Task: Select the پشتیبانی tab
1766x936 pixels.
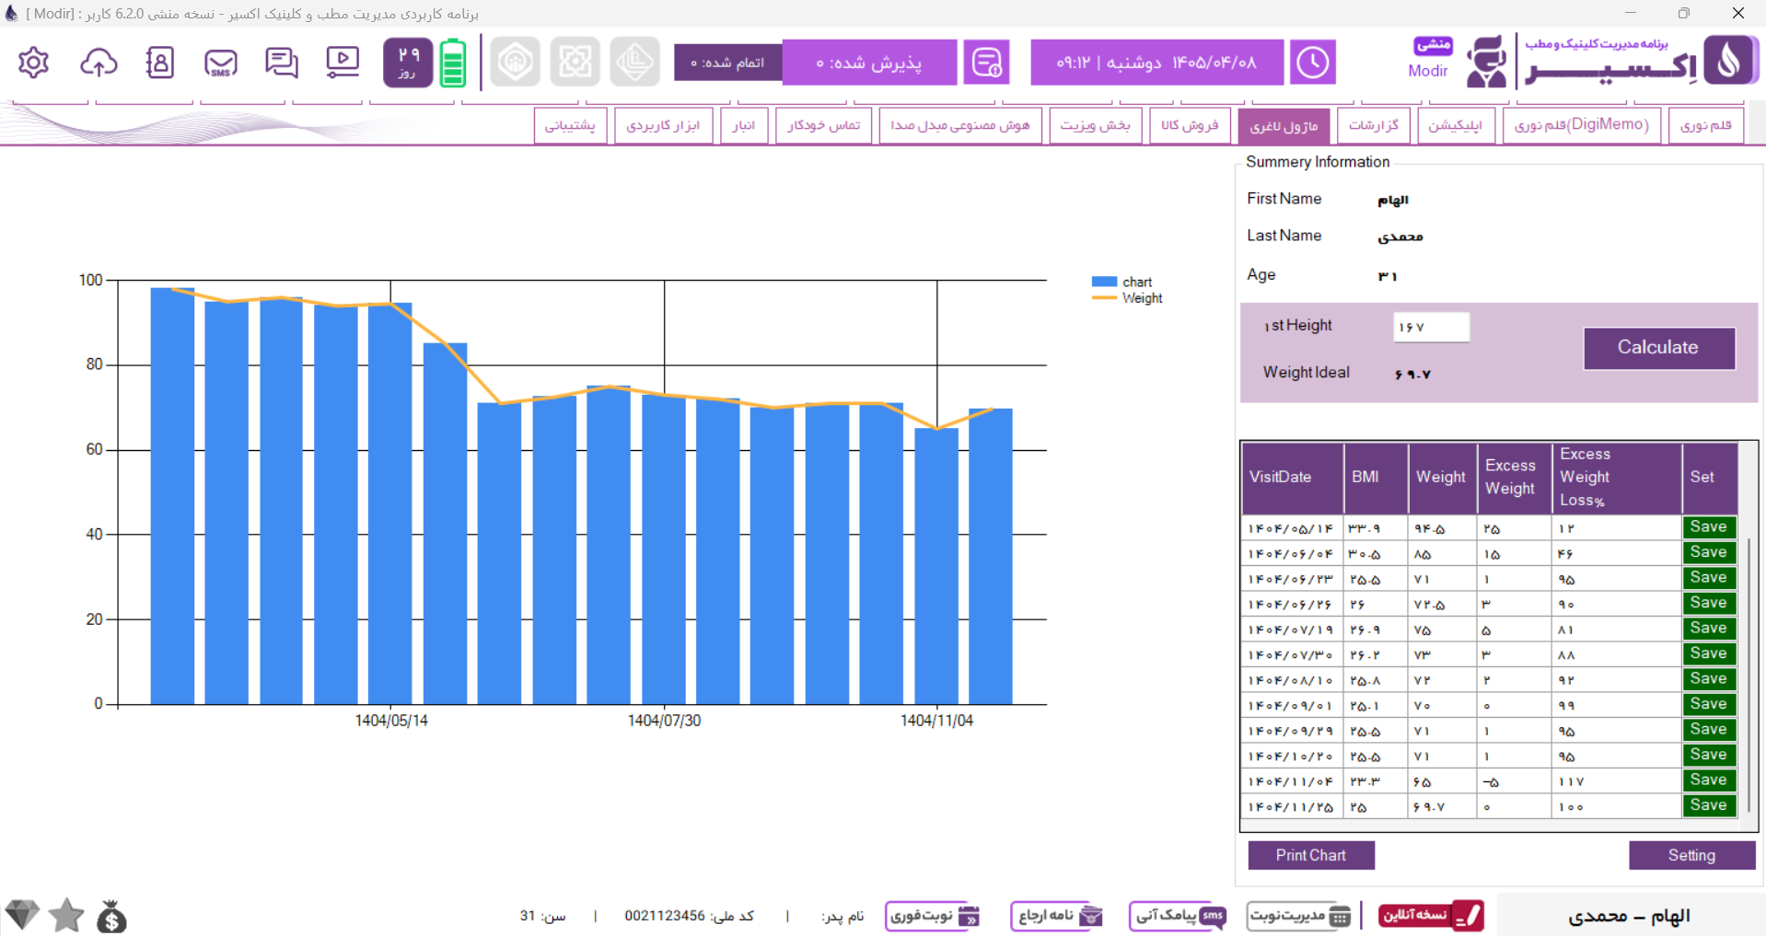Action: 570,125
